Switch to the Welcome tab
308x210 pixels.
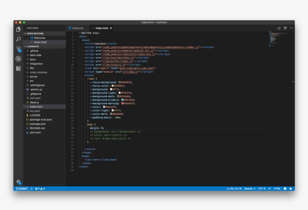pos(78,28)
